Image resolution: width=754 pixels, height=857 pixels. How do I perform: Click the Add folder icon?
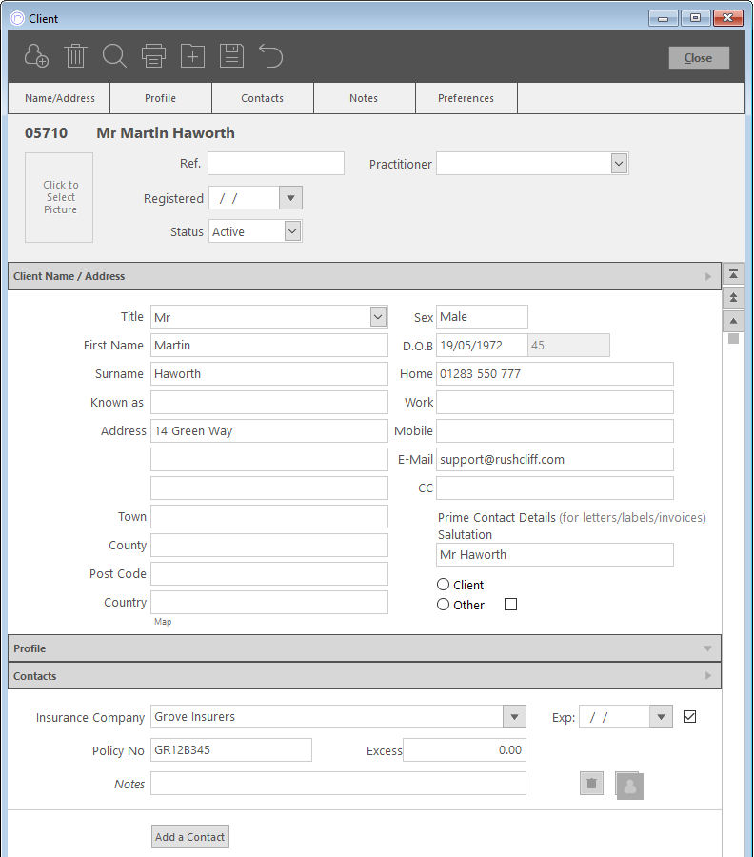pyautogui.click(x=193, y=56)
